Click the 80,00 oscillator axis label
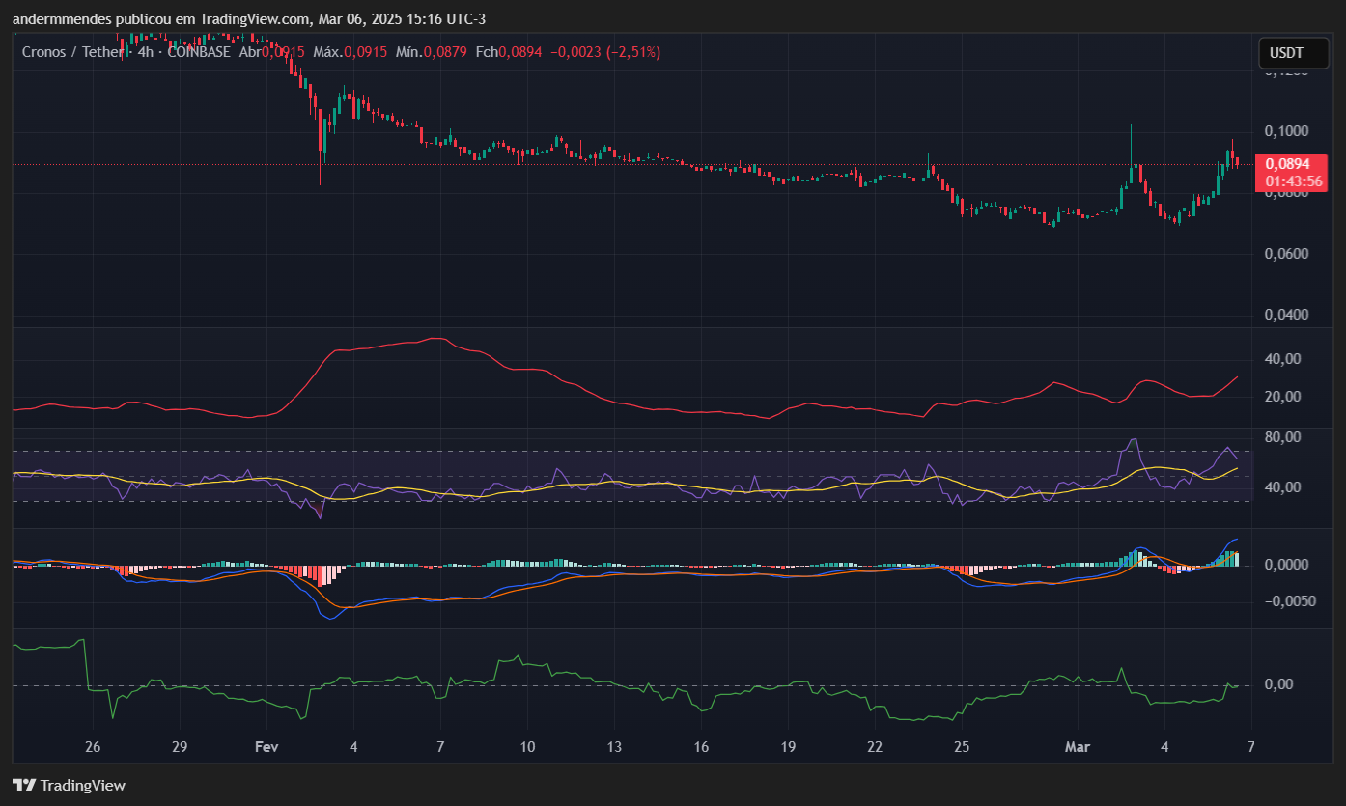Viewport: 1346px width, 806px height. pos(1282,437)
